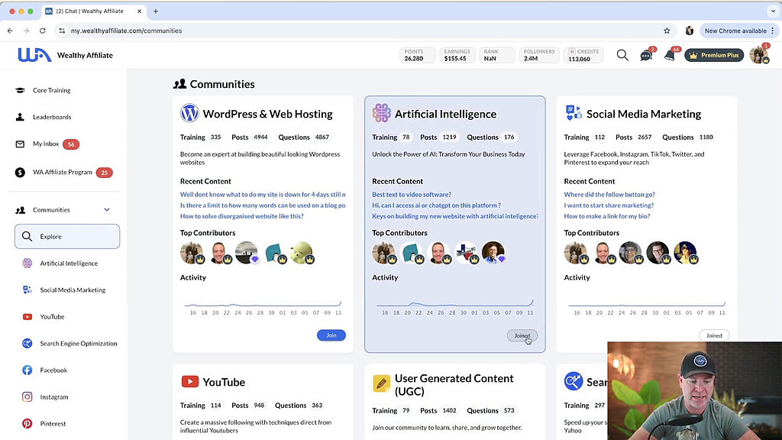This screenshot has width=782, height=440.
Task: Open Leaderboards in the sidebar
Action: click(52, 117)
